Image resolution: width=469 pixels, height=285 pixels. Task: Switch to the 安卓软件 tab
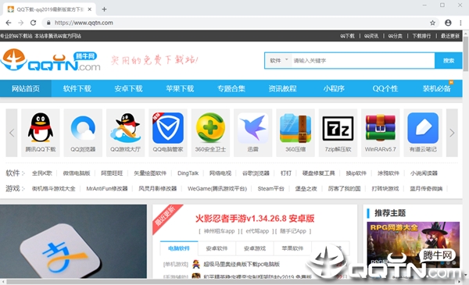click(217, 248)
